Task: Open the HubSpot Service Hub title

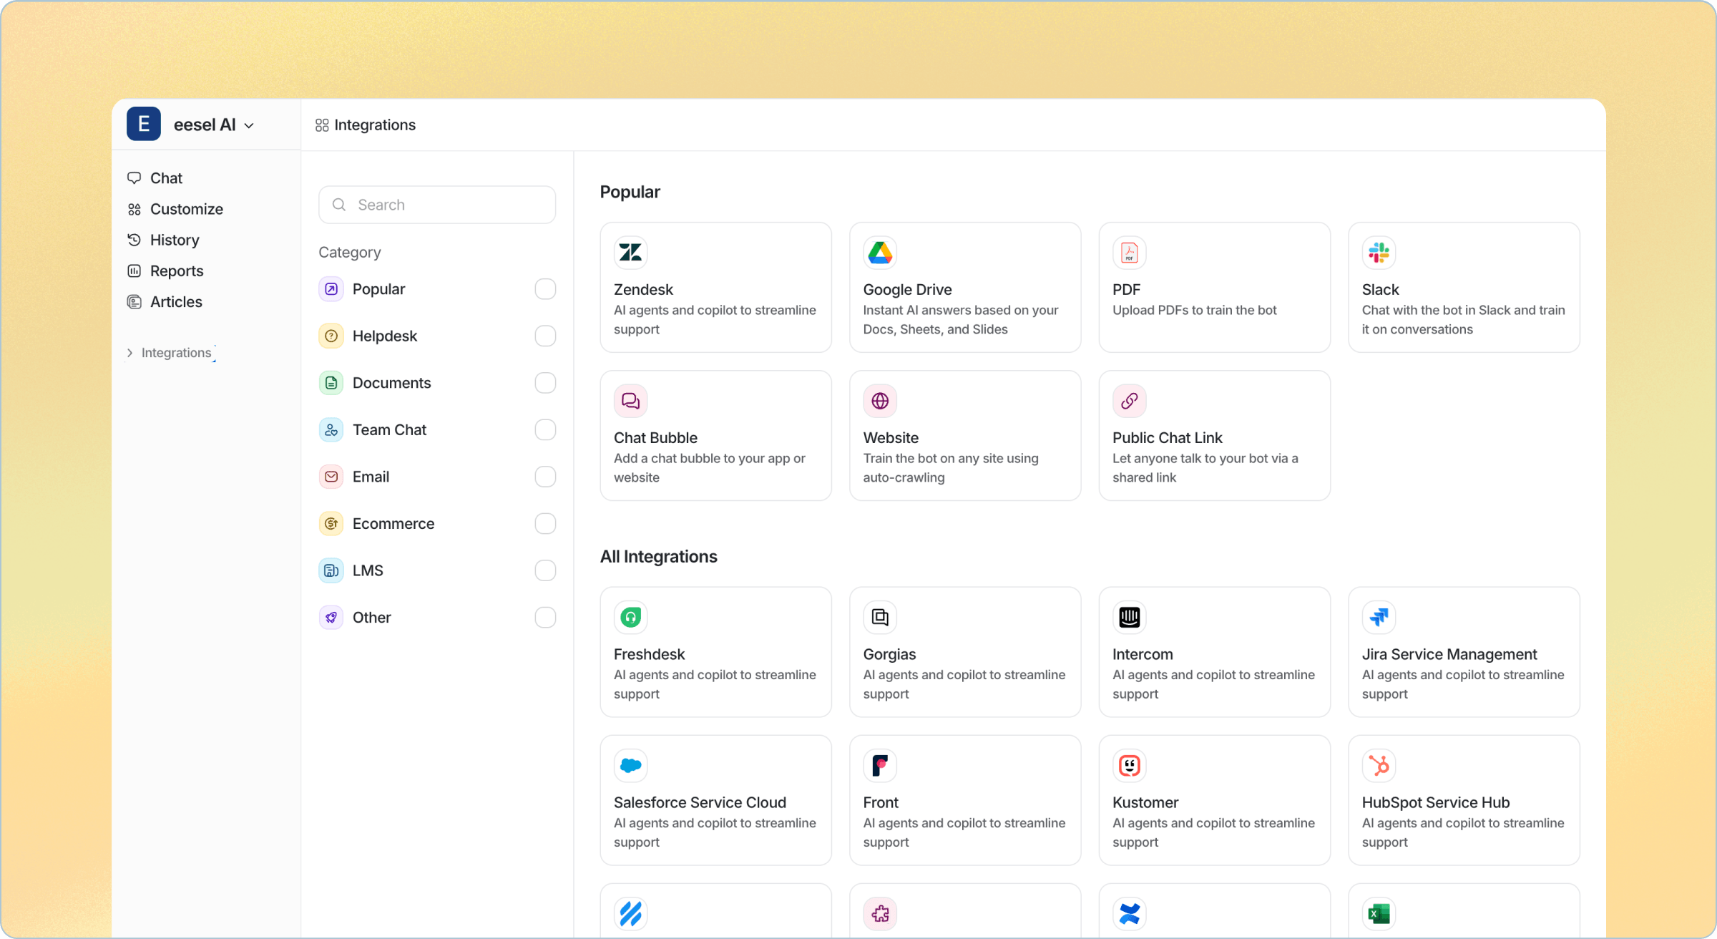Action: pos(1436,802)
